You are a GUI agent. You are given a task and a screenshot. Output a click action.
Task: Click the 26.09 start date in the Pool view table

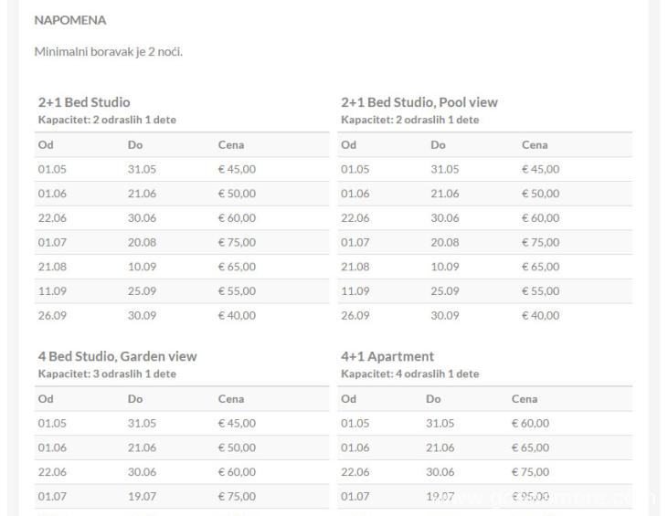pyautogui.click(x=355, y=316)
